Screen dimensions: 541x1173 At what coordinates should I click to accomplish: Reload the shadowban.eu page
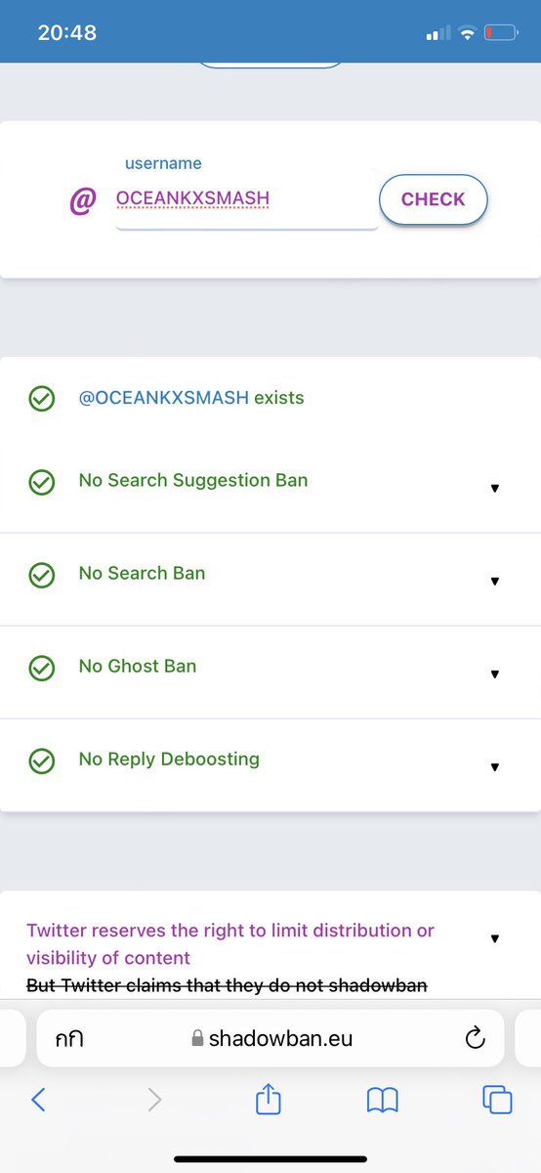coord(476,1039)
